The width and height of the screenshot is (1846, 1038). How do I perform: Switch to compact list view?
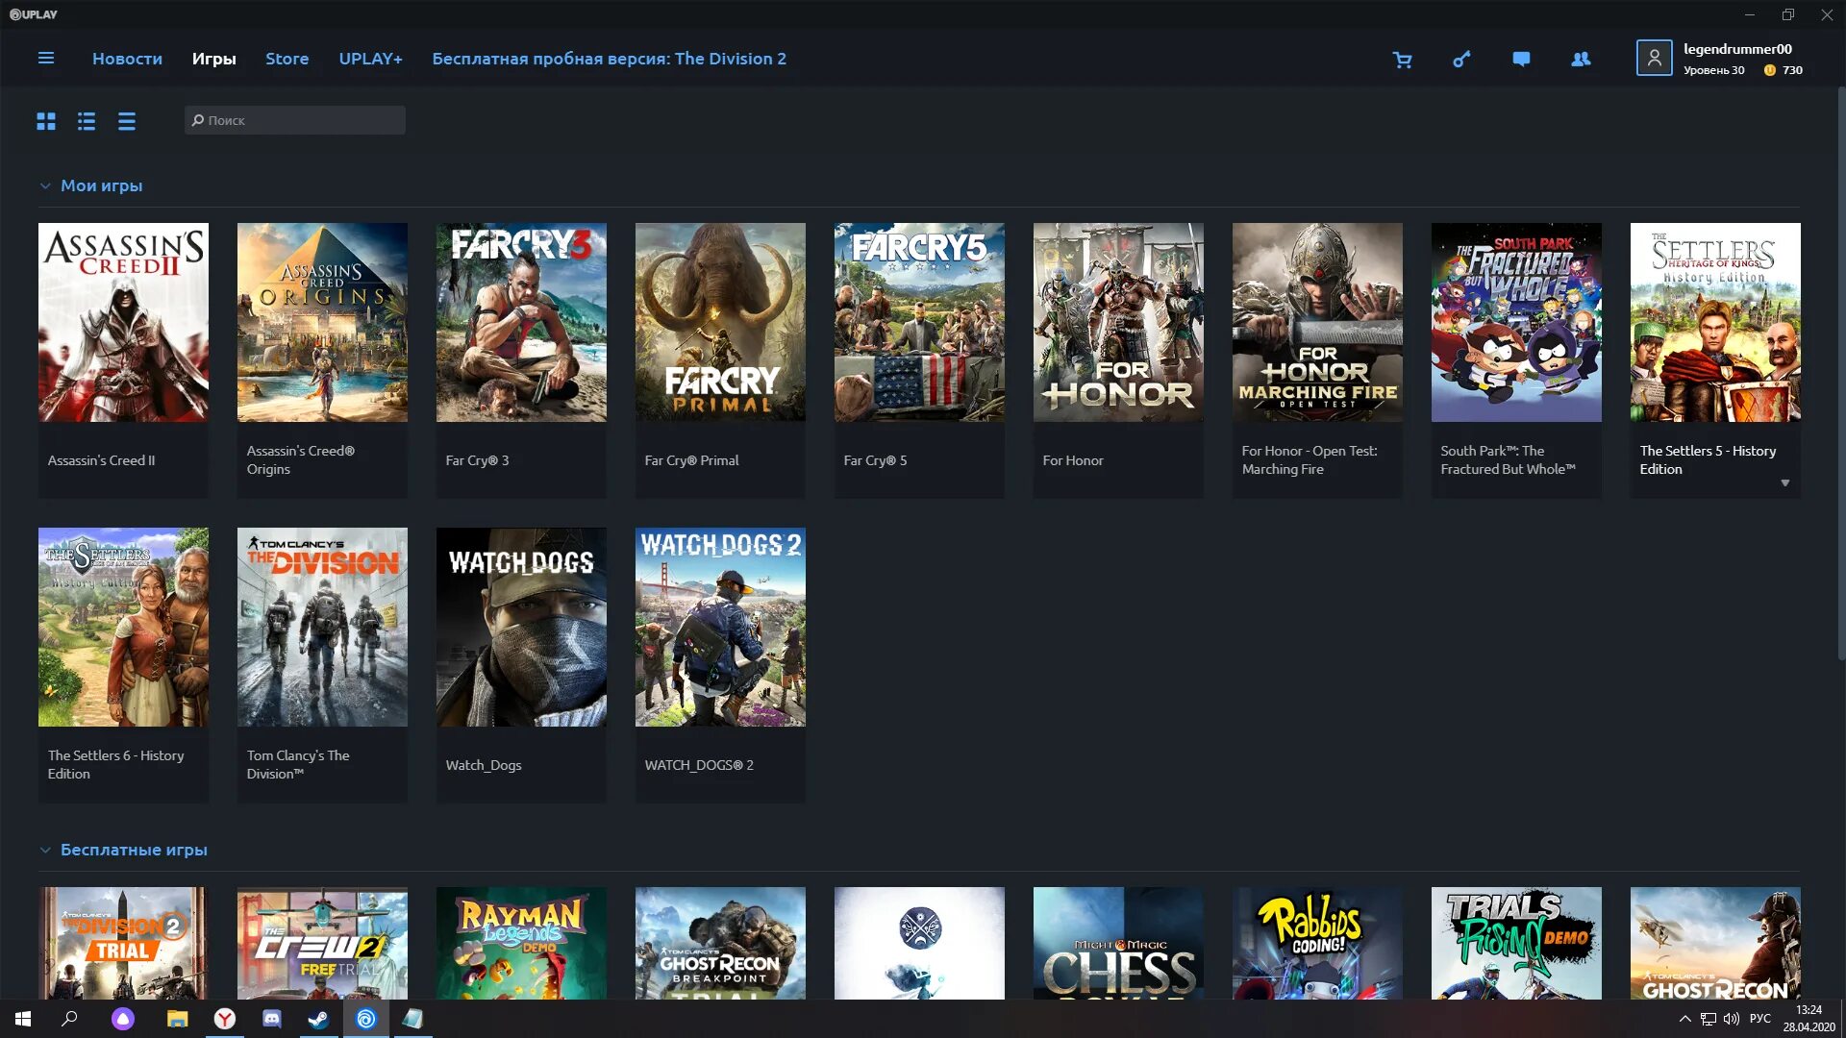pyautogui.click(x=127, y=121)
